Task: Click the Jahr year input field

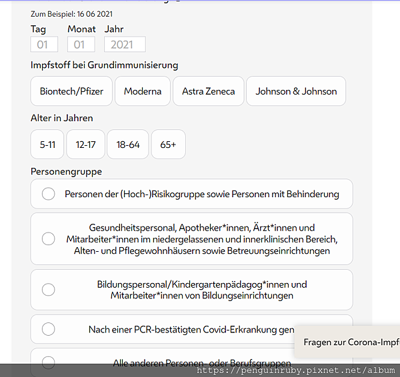Action: tap(125, 45)
